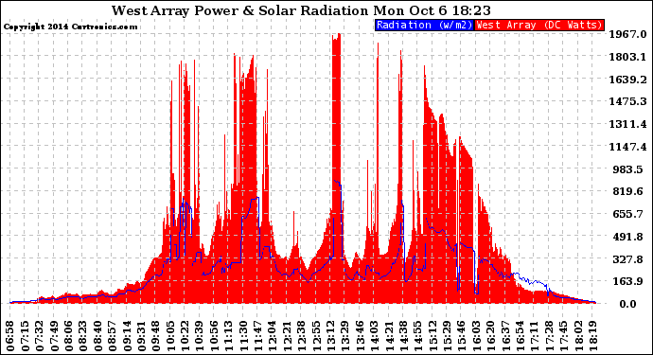Click the 819.6 y-axis value
The height and width of the screenshot is (355, 653).
click(629, 191)
